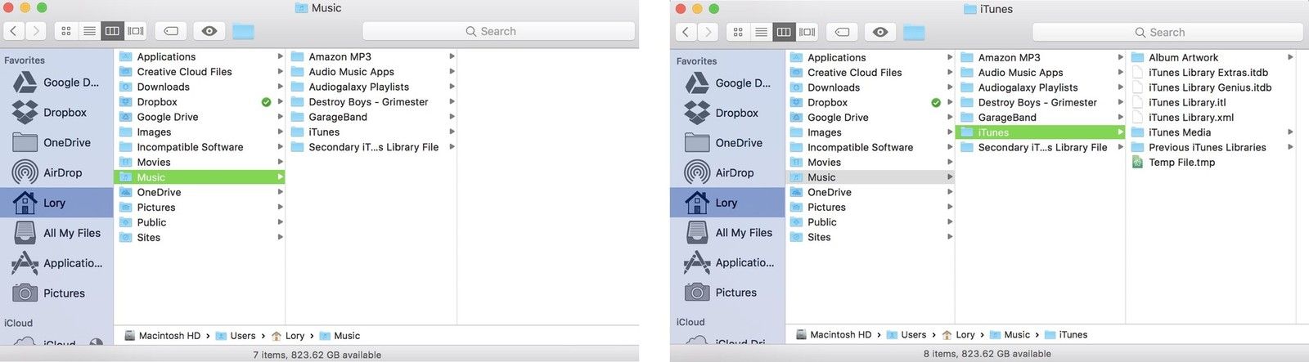Viewport: 1309px width, 362px height.
Task: Click Quick Look eye in Music window
Action: [x=209, y=31]
